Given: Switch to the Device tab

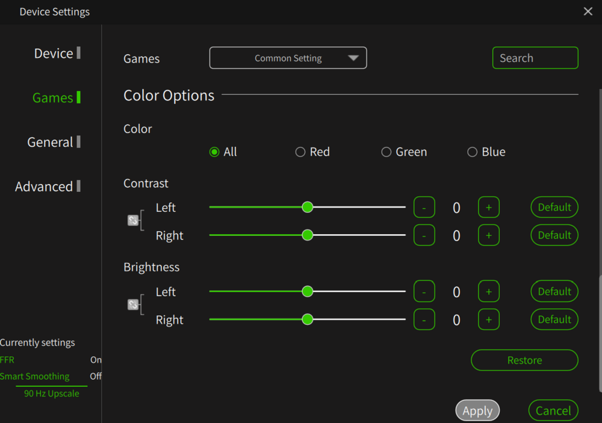Looking at the screenshot, I should click(x=54, y=54).
